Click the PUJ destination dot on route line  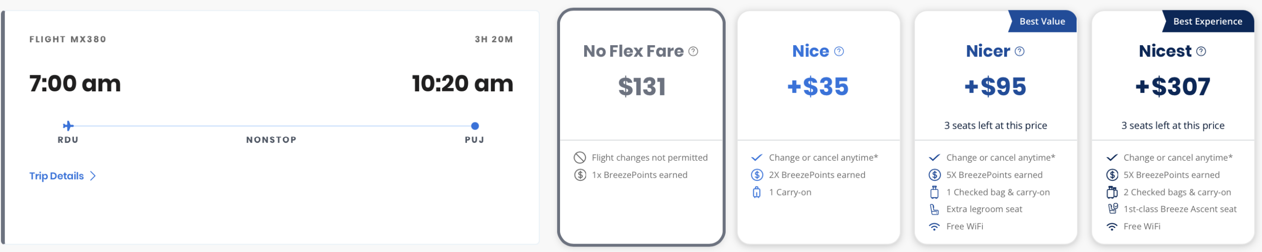(475, 126)
